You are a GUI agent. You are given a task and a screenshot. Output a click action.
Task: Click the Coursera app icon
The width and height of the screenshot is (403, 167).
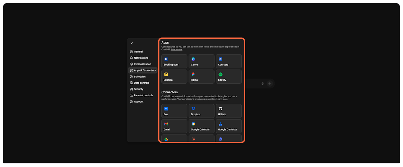pos(220,59)
